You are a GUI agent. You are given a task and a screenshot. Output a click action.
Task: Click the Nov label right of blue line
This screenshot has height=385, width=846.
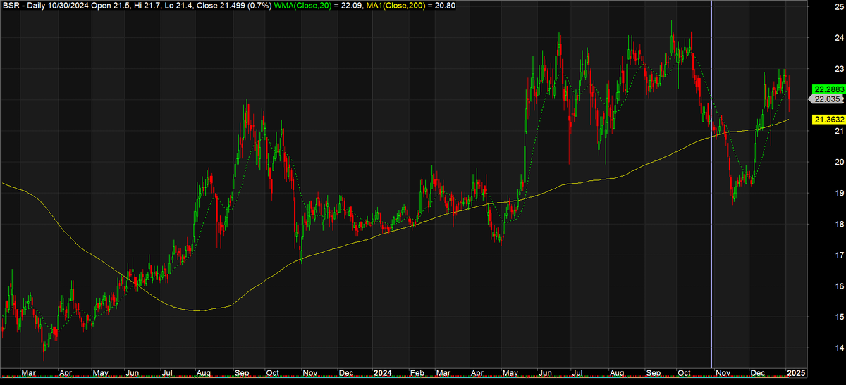723,372
